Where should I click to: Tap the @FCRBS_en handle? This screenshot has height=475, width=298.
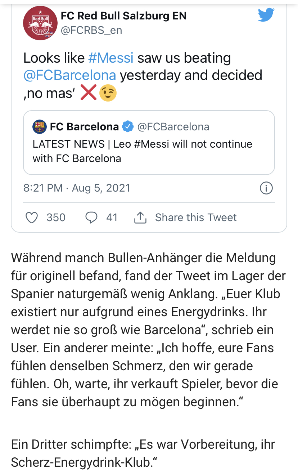point(91,31)
